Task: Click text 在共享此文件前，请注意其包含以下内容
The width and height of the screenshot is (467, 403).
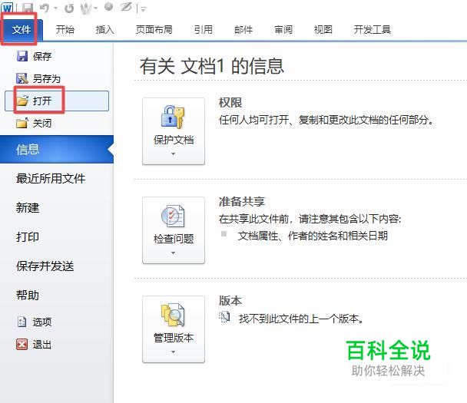Action: tap(310, 219)
